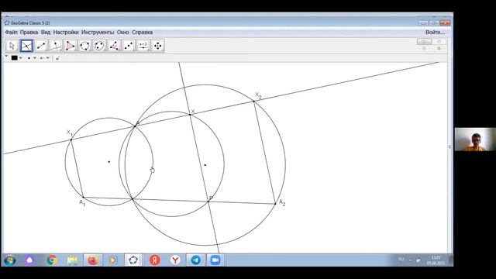Open Telegram from the taskbar
This screenshot has height=279, width=496.
[195, 260]
